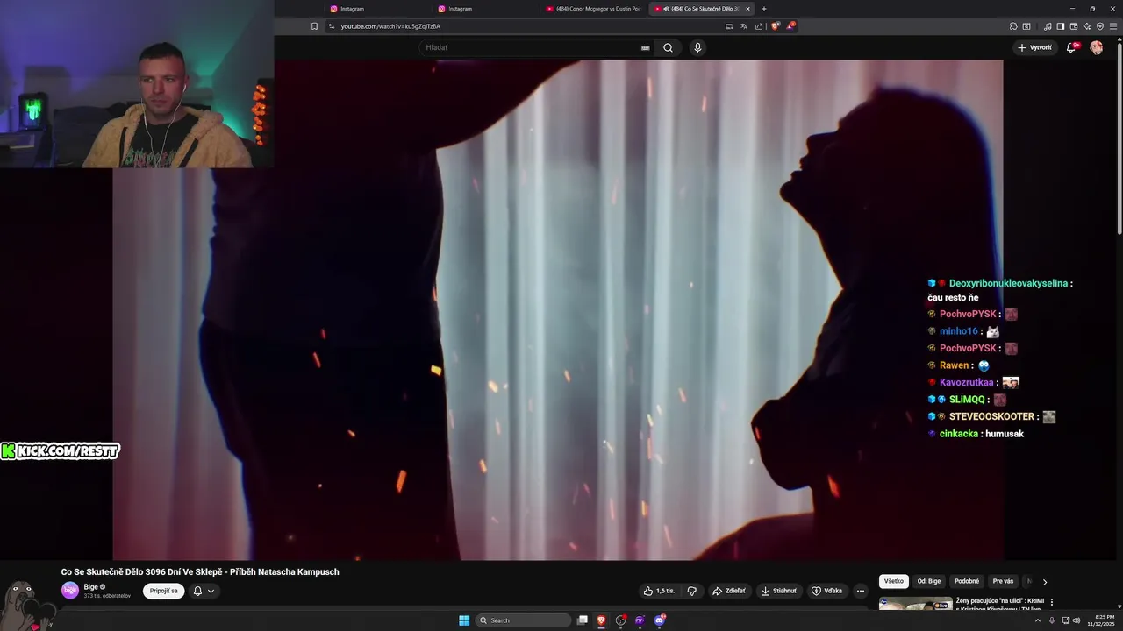Open site settings icon beside the URL
The width and height of the screenshot is (1123, 631).
(332, 26)
